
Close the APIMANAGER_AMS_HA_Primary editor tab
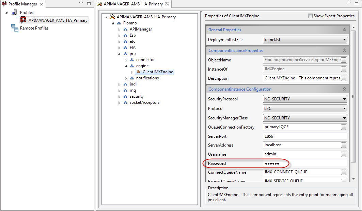[x=167, y=4]
